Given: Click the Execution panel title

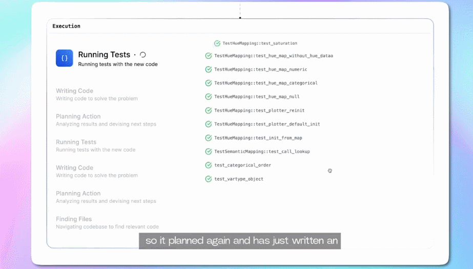Looking at the screenshot, I should tap(66, 26).
